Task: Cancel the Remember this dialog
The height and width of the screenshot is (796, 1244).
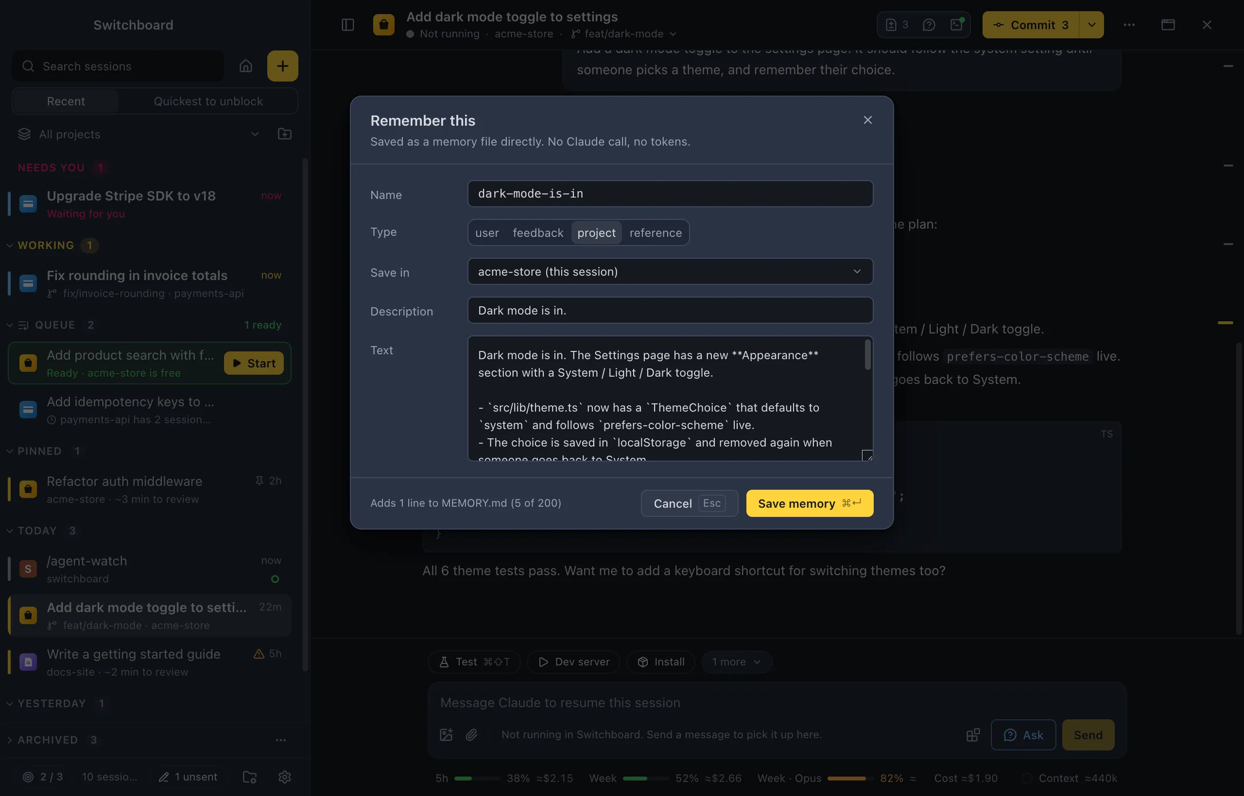Action: coord(689,503)
